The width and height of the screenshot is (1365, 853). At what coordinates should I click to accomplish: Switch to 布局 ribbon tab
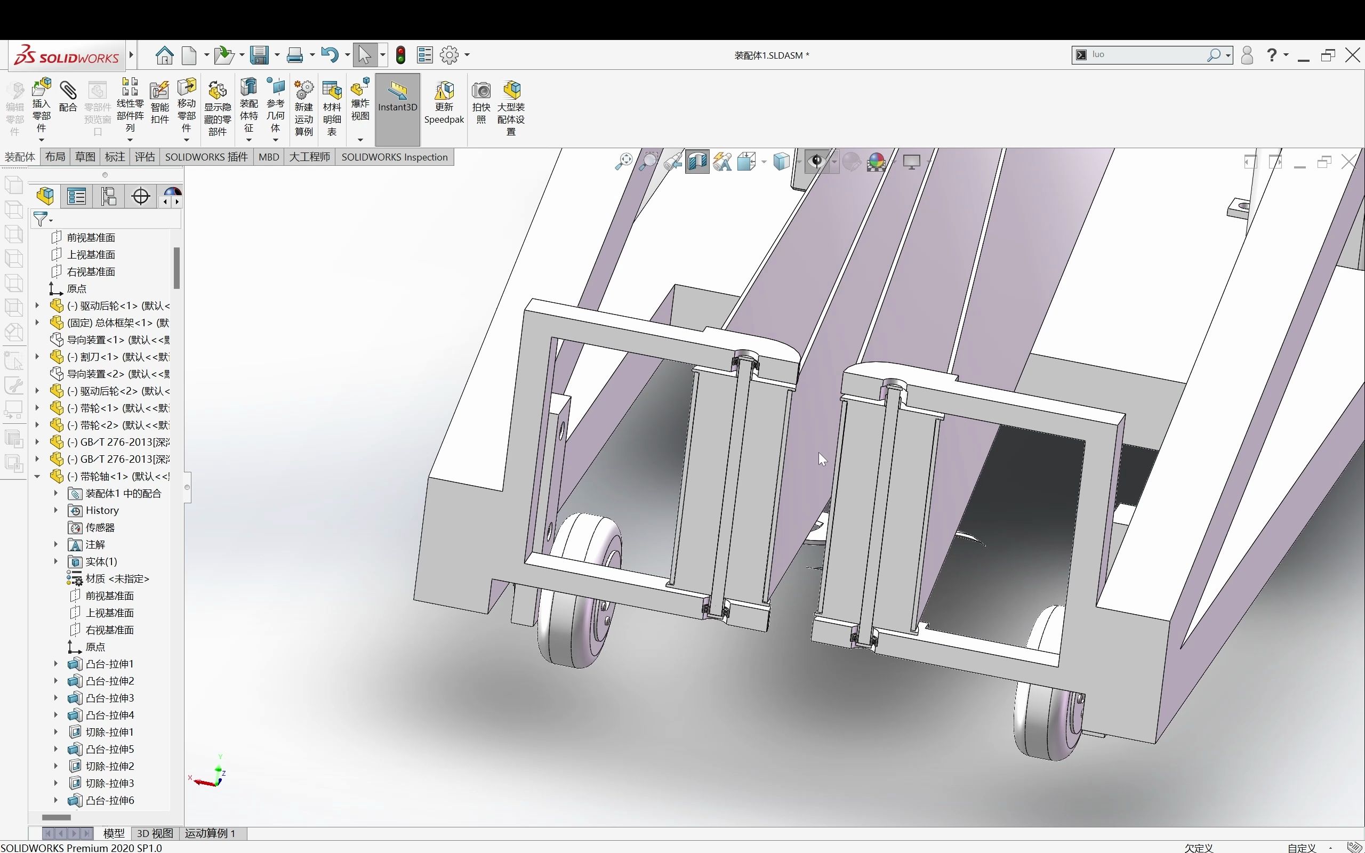[x=55, y=157]
